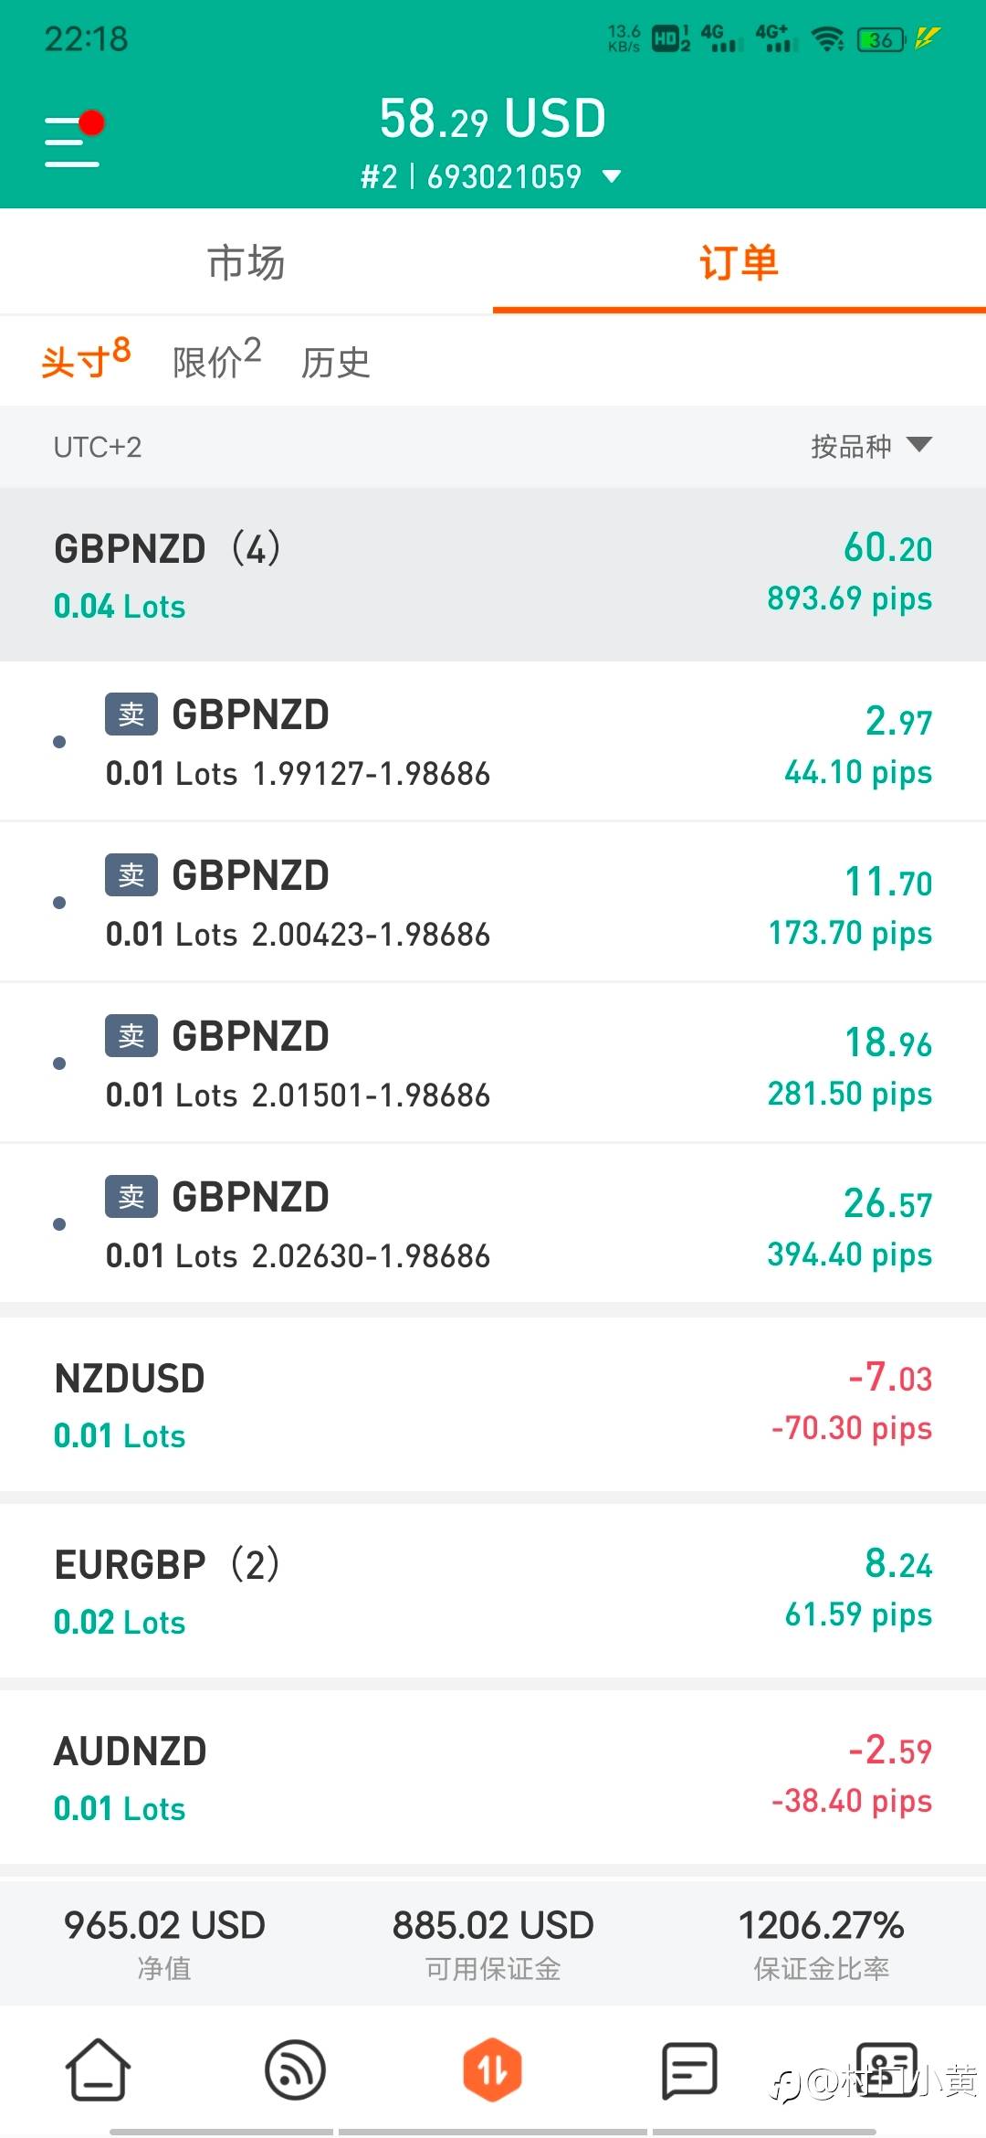Image resolution: width=986 pixels, height=2138 pixels.
Task: Open the signal feed icon in bottom bar
Action: tap(295, 2069)
